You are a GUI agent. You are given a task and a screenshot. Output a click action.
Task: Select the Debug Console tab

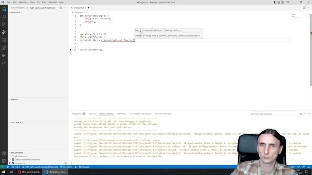(106, 114)
